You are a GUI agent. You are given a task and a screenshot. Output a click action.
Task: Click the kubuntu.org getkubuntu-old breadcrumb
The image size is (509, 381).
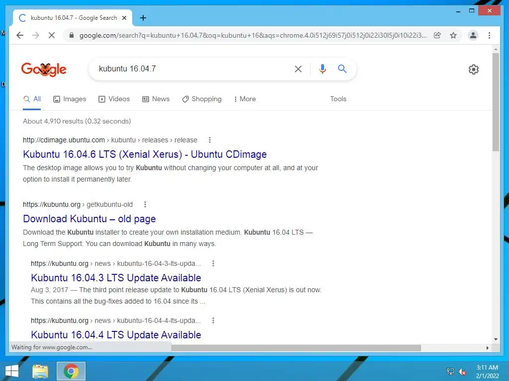(x=78, y=204)
